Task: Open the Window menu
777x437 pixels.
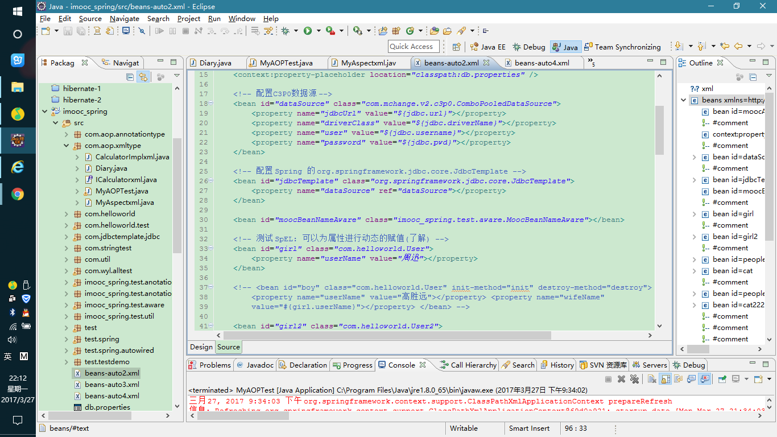Action: pos(242,18)
